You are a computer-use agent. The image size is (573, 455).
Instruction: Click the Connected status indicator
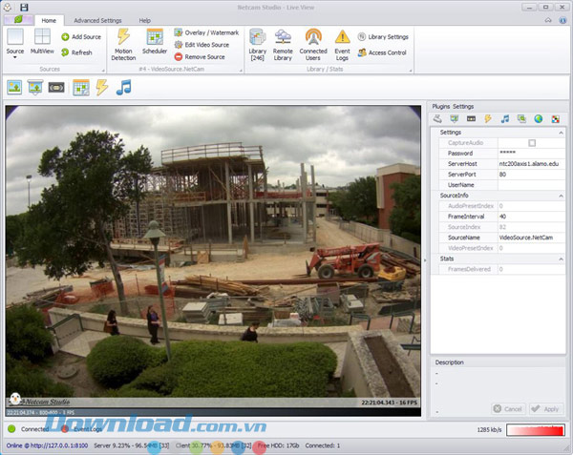coord(29,429)
